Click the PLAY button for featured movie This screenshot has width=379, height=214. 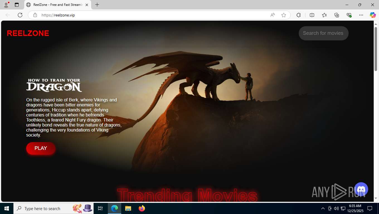pos(41,148)
